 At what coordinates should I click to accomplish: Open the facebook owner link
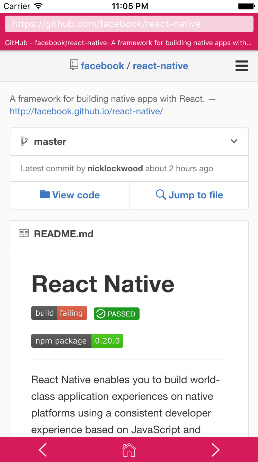coord(103,66)
